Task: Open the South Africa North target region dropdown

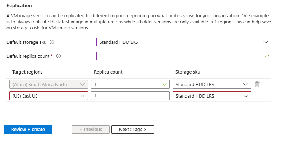Action: pyautogui.click(x=49, y=84)
